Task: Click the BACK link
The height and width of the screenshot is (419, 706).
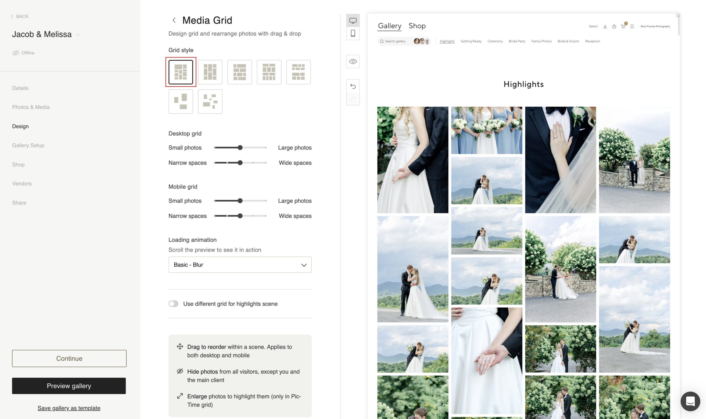Action: [x=20, y=16]
